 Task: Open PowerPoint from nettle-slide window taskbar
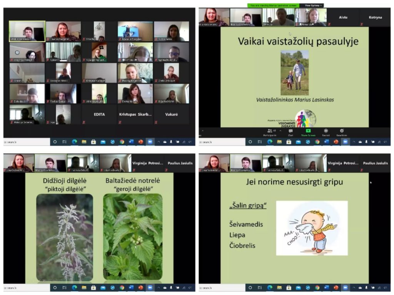141,288
